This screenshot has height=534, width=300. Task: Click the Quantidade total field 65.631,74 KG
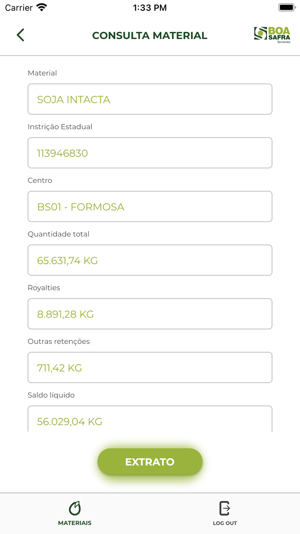(150, 260)
